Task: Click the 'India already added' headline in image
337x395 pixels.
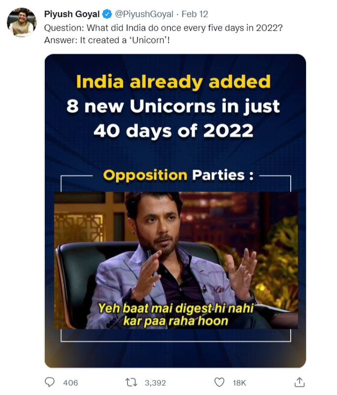Action: [x=173, y=82]
